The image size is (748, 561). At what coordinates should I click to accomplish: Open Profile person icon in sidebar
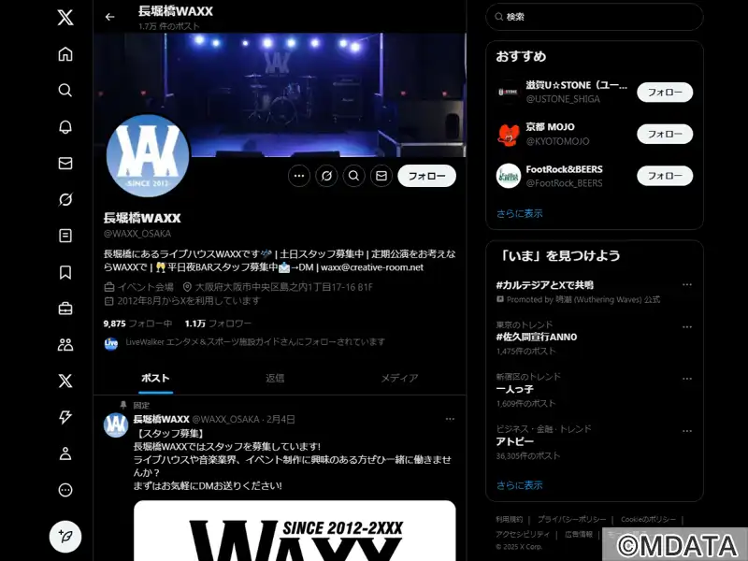(65, 453)
